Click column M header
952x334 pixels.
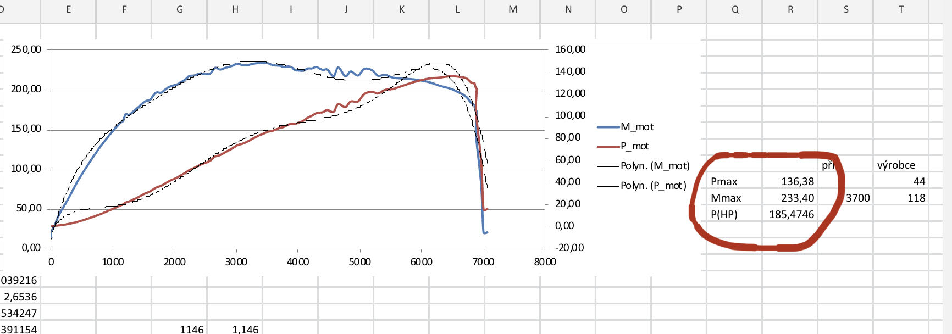click(513, 9)
